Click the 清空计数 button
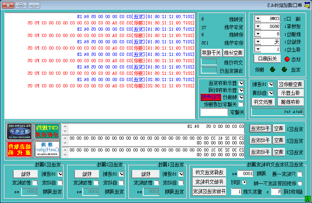The width and height of the screenshot is (312, 203). [x=233, y=53]
